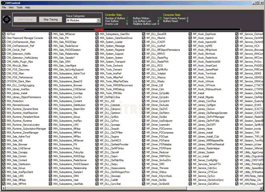Toggle IMA_Subsystems_Policy checkbox
The width and height of the screenshot is (265, 192).
coord(50,148)
